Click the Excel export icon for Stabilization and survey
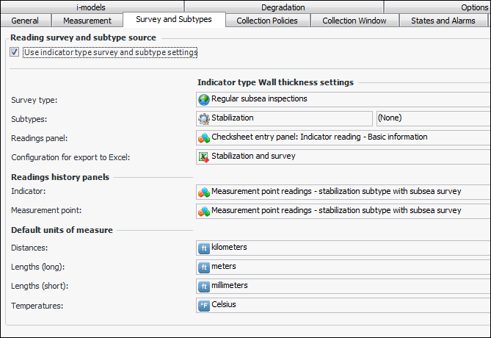The height and width of the screenshot is (338, 491). pyautogui.click(x=204, y=157)
